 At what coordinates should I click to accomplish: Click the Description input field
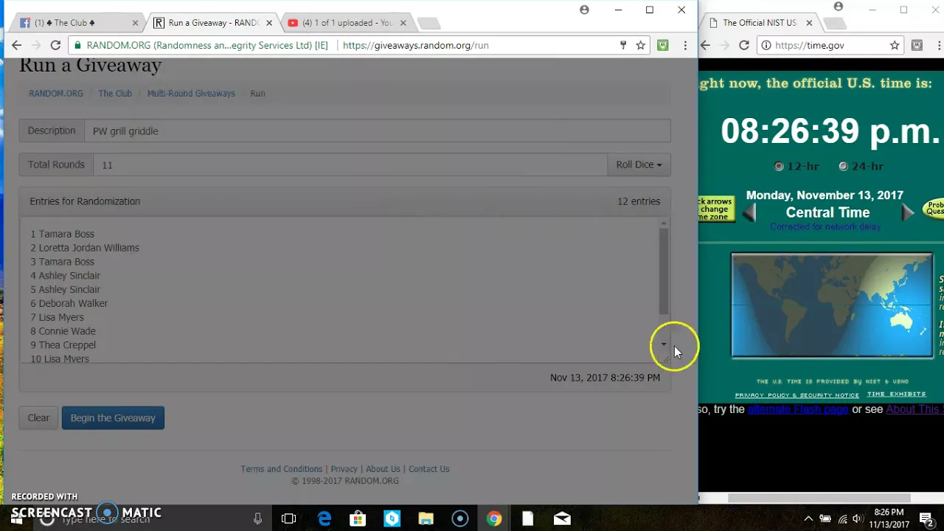point(378,131)
